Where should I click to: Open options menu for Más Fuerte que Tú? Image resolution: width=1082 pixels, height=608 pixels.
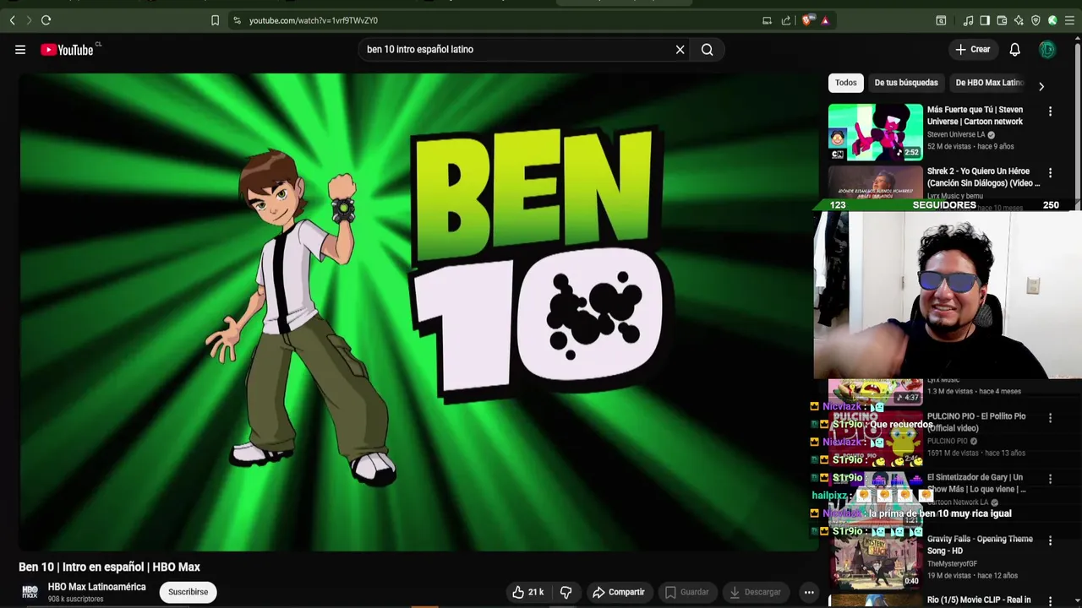point(1050,111)
